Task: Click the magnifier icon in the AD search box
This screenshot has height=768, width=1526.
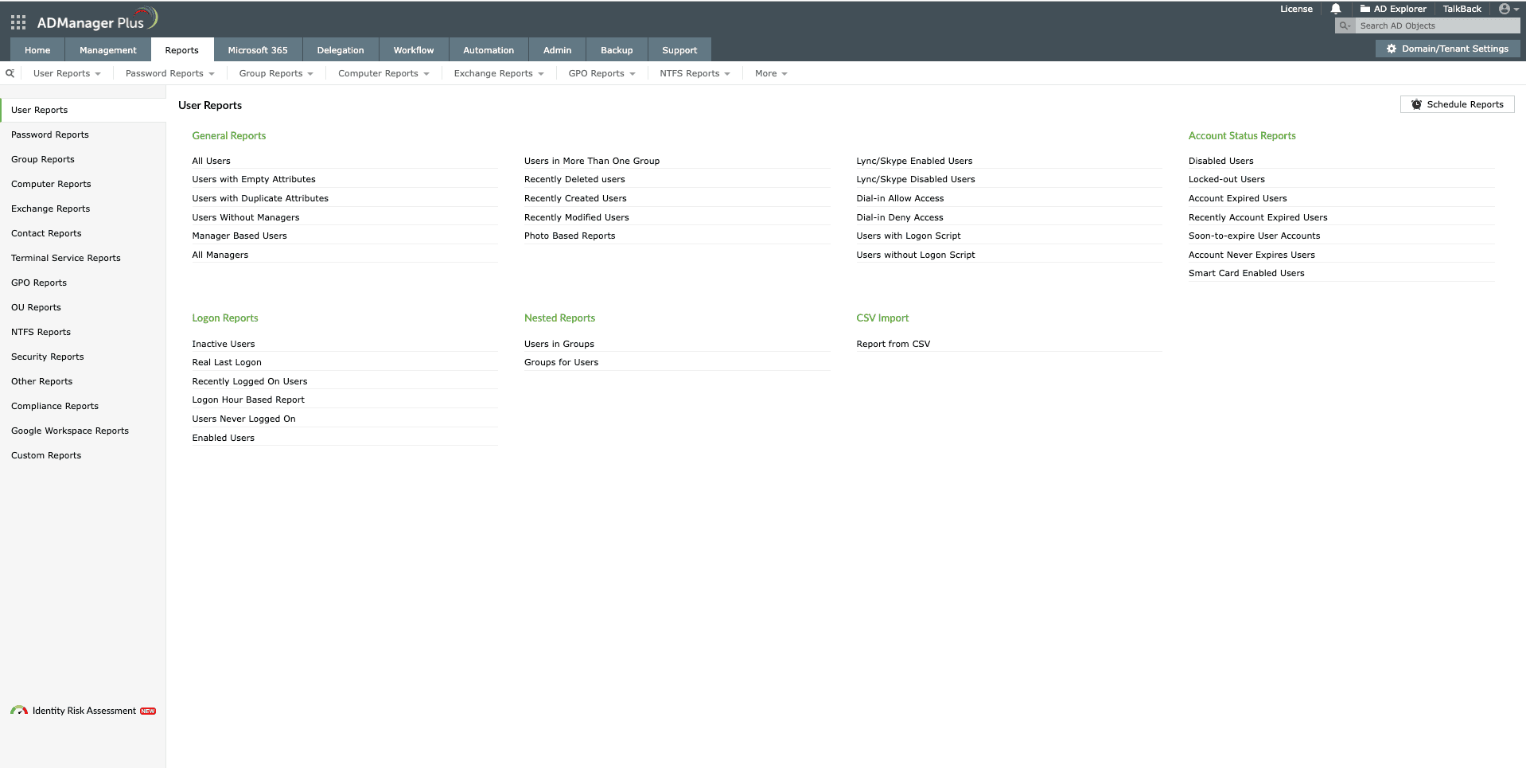Action: coord(1344,25)
